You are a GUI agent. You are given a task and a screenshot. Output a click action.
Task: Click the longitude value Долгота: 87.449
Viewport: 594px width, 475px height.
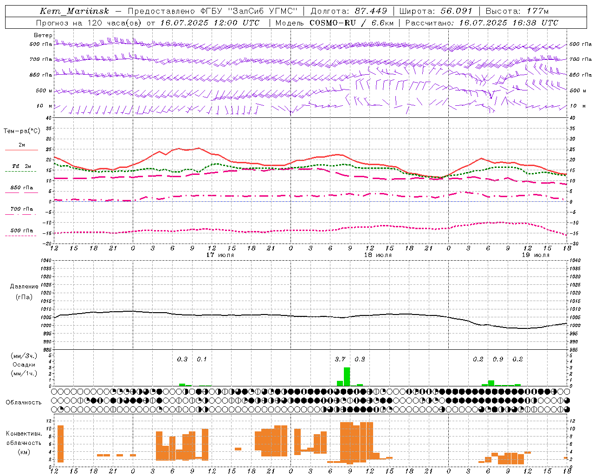point(349,11)
